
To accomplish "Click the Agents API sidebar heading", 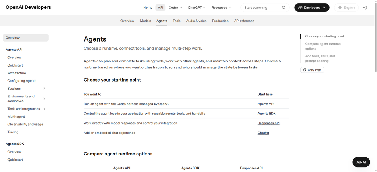I will 14,50.
